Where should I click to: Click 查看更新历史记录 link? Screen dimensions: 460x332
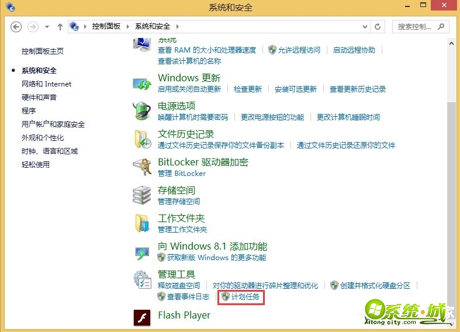click(x=358, y=89)
